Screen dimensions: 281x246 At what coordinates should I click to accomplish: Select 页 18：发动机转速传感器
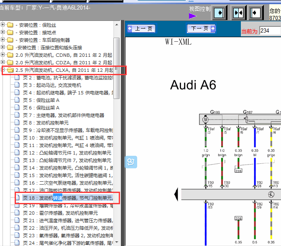pyautogui.click(x=68, y=198)
